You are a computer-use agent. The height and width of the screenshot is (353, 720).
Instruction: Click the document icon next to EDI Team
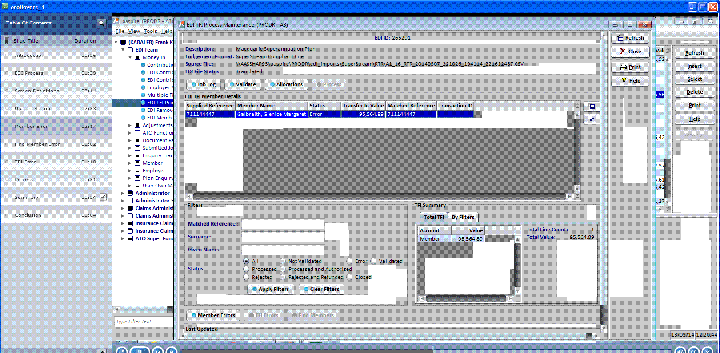tap(130, 50)
